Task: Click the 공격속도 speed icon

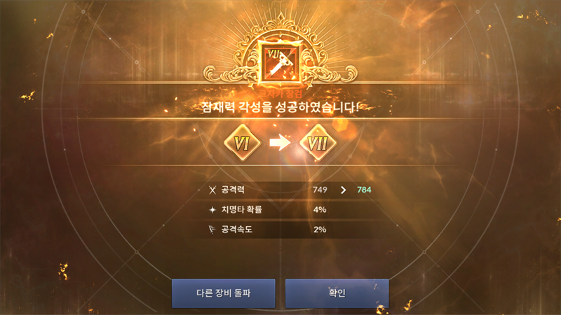Action: point(212,230)
